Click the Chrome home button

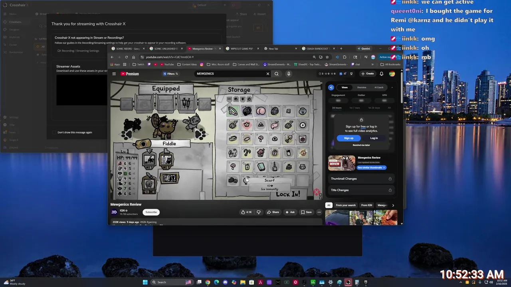pos(133,57)
